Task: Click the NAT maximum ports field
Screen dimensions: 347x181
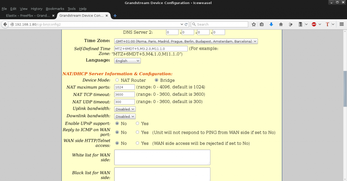Action: tap(124, 87)
